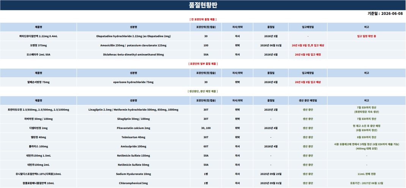Select the eperisone hydrochloride 75mg cell
Image resolution: width=406 pixels, height=188 pixels.
coord(133,82)
